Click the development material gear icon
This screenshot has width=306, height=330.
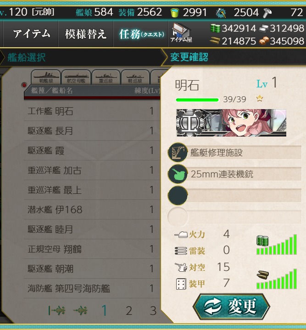(x=221, y=13)
